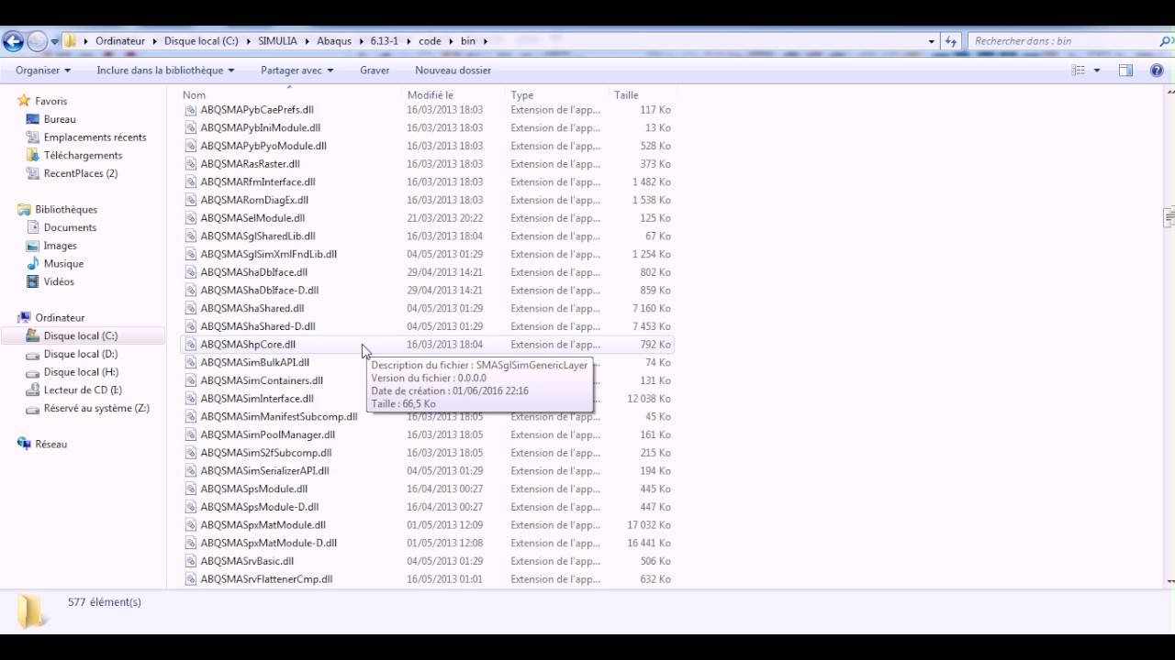The image size is (1175, 660).
Task: Open the Musique library
Action: [x=63, y=264]
